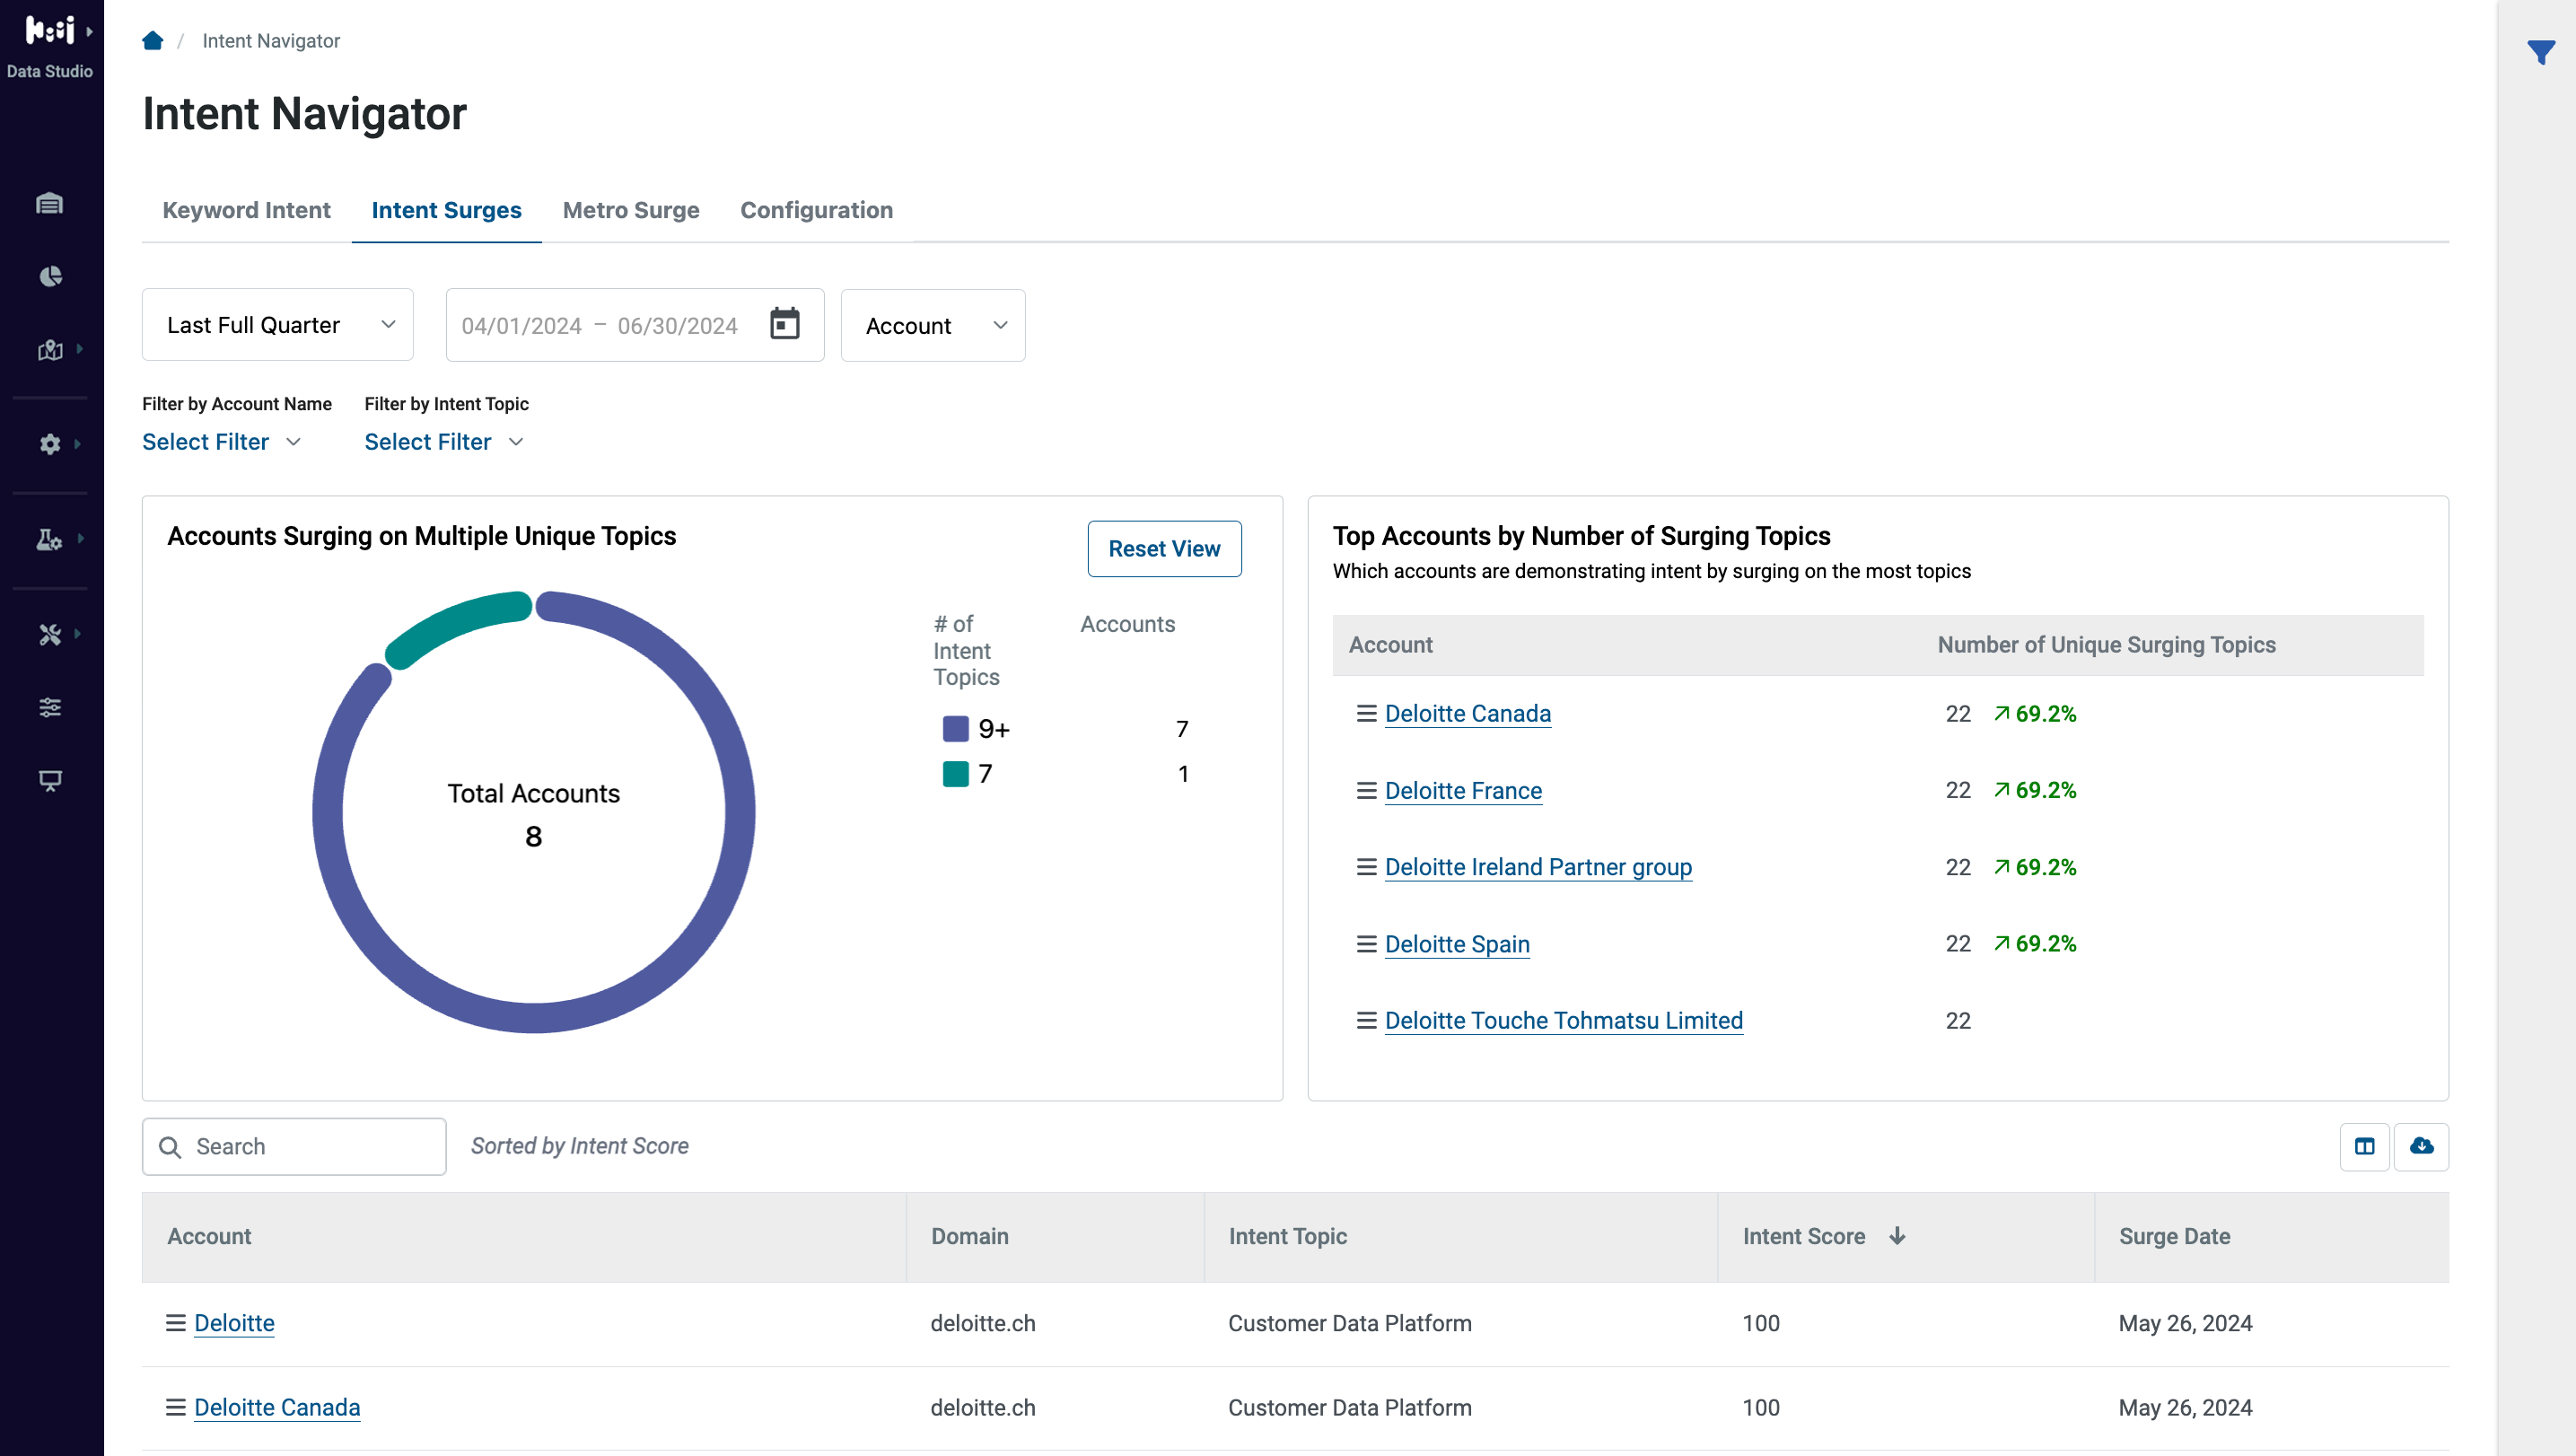
Task: Open the Deloitte Spain link
Action: (1457, 944)
